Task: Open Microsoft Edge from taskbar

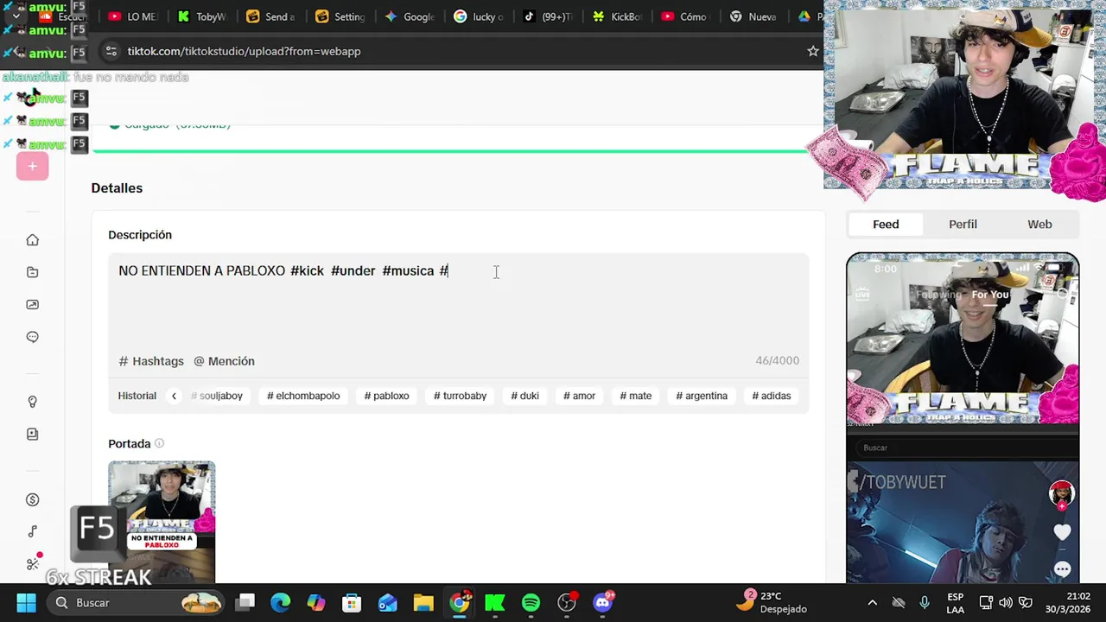Action: tap(280, 602)
